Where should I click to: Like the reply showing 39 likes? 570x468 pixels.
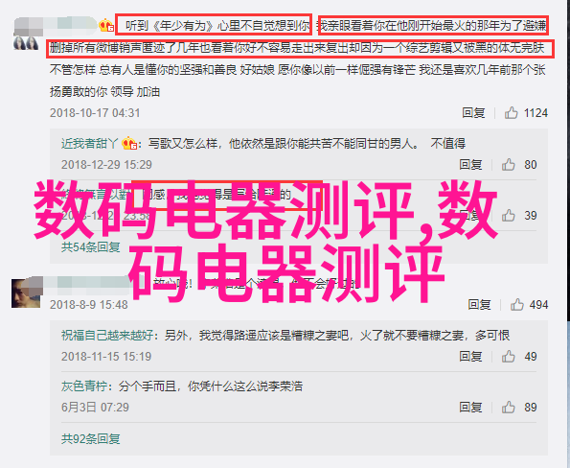[508, 216]
